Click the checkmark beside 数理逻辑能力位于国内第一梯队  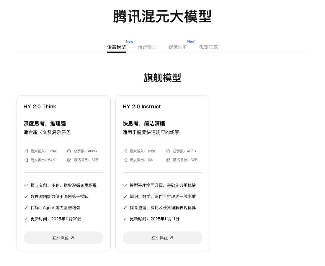[26, 196]
